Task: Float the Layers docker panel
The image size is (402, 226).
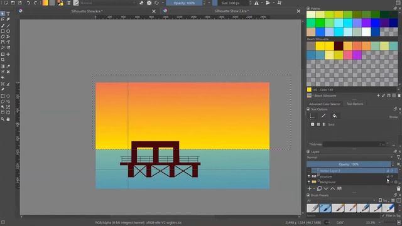Action: tap(395, 152)
